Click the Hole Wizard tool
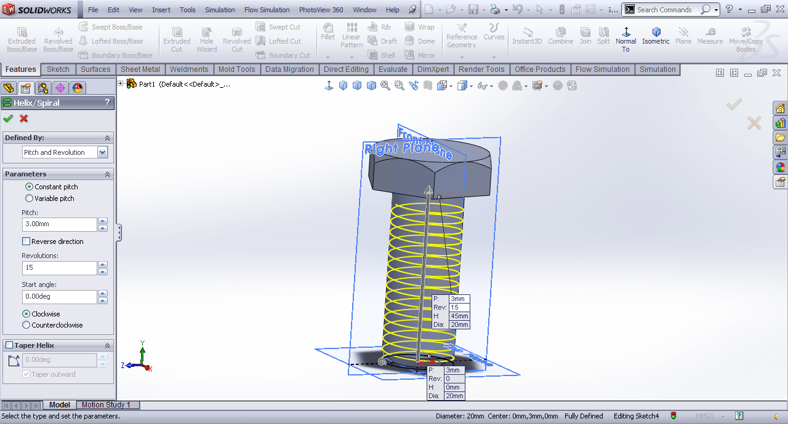This screenshot has height=424, width=788. (x=207, y=39)
